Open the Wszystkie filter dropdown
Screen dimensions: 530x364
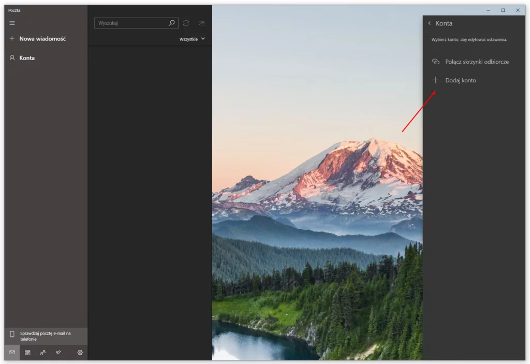click(x=192, y=39)
